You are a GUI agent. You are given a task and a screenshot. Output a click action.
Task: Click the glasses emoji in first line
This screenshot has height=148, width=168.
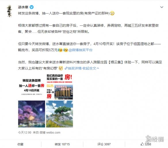(112, 14)
